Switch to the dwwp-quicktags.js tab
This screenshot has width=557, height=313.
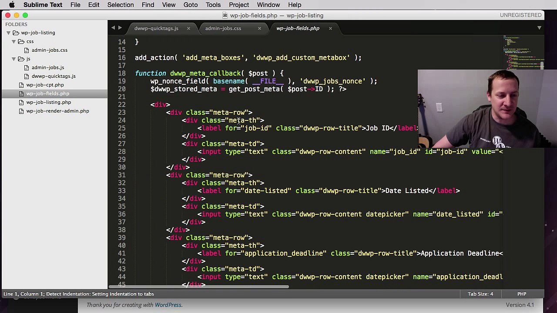point(156,28)
